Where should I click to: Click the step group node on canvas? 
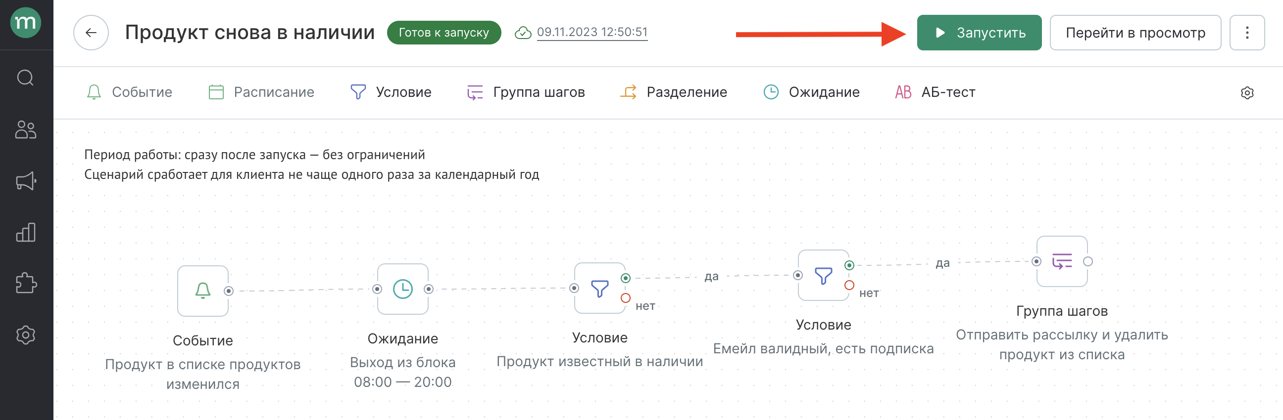1062,261
